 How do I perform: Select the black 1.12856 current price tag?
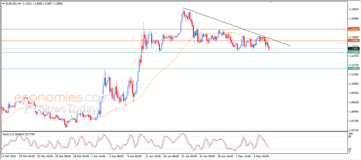tap(354, 49)
